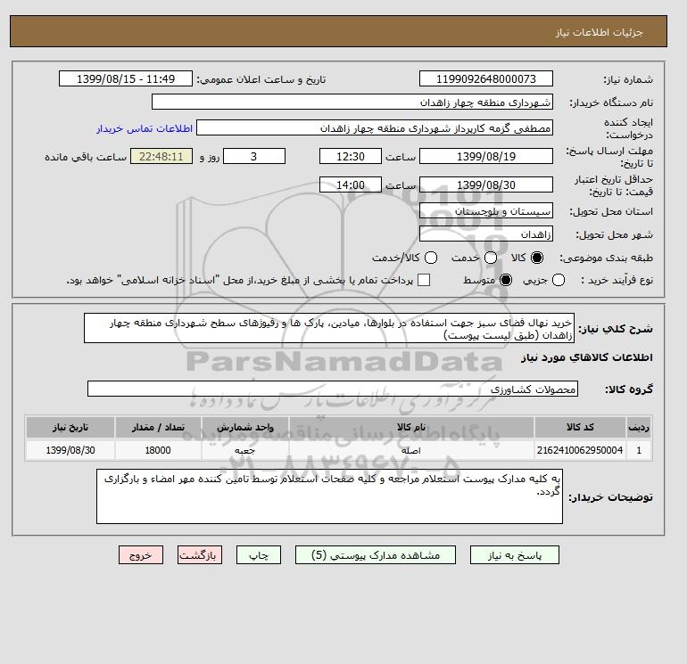Viewport: 687px width, 664px height.
Task: Click the response deadline date 1399/08/19
Action: point(486,156)
